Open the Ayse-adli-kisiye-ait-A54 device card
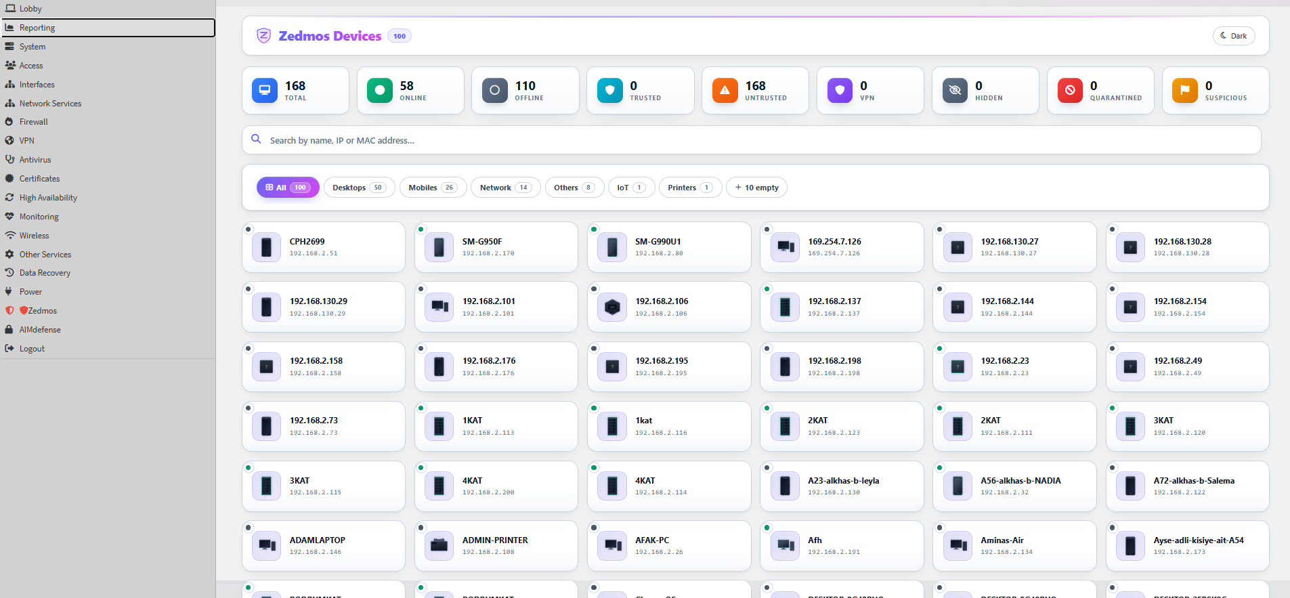1290x598 pixels. coord(1188,546)
